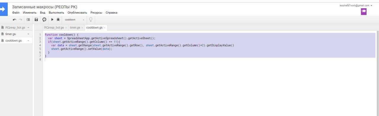Viewport: 379px width, 116px height.
Task: Start debugging with the bug icon
Action: 58,20
